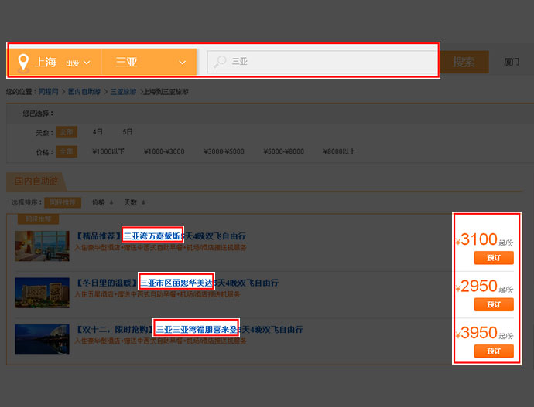Image resolution: width=534 pixels, height=407 pixels.
Task: Select the 4日 days filter
Action: coord(98,132)
